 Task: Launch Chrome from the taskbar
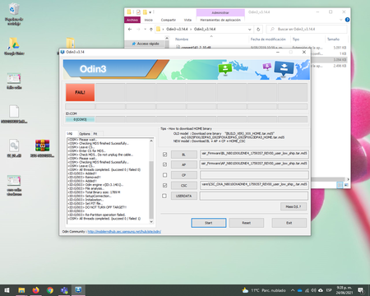pyautogui.click(x=50, y=290)
